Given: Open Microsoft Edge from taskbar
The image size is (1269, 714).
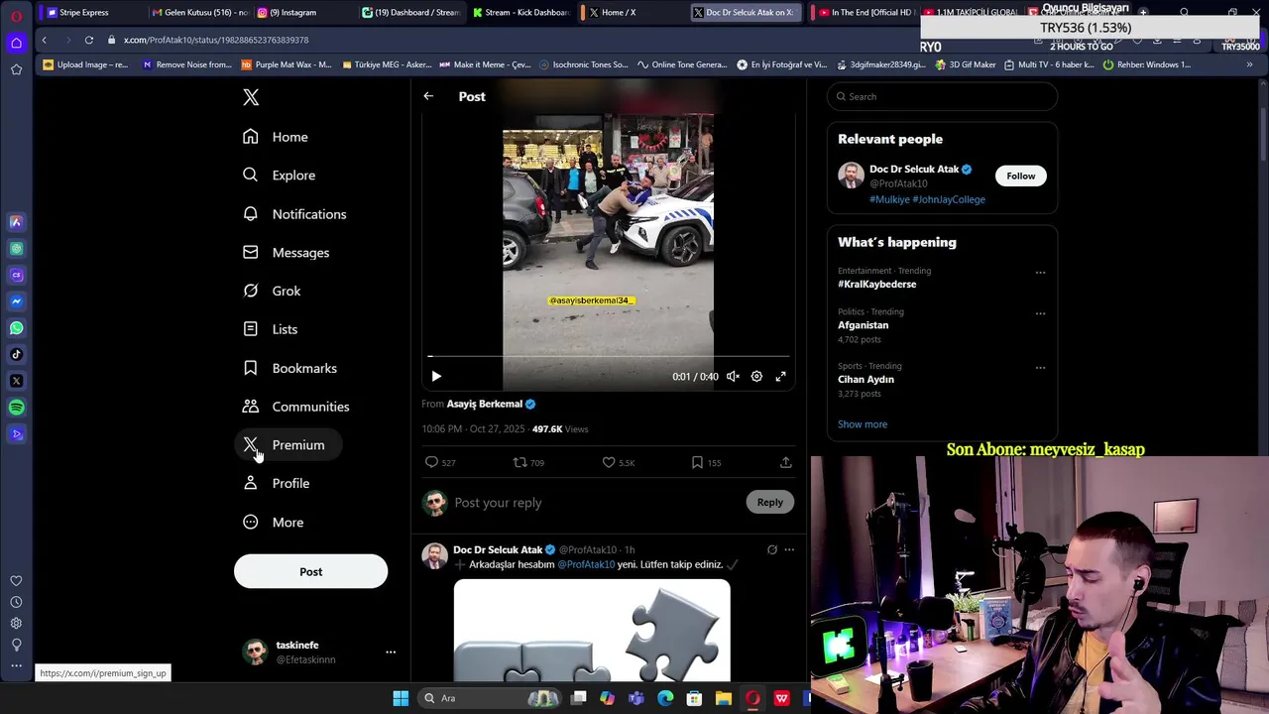Looking at the screenshot, I should point(665,698).
